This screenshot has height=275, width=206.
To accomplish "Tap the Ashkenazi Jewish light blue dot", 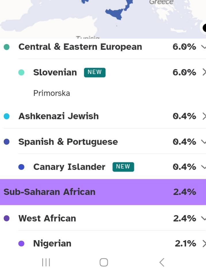I will [x=7, y=116].
